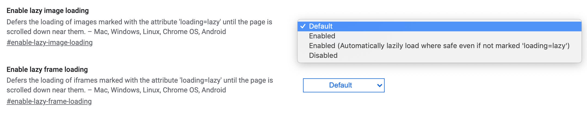Select Disabled in the lazy image loading menu
Image resolution: width=587 pixels, height=114 pixels.
click(x=323, y=55)
